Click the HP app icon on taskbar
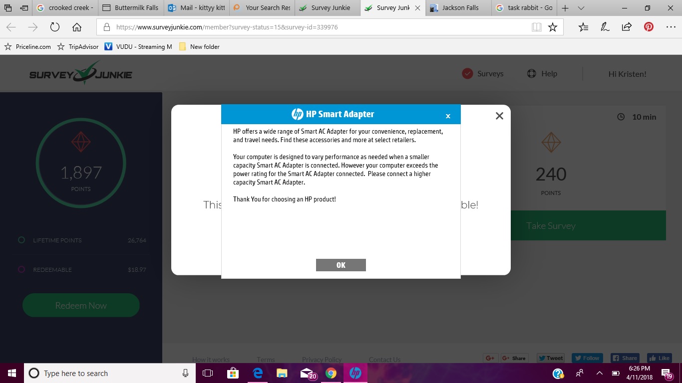Screen dimensions: 682x383 pos(355,373)
